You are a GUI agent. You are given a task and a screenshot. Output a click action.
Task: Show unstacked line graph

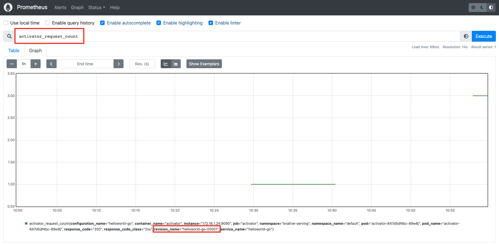point(166,64)
